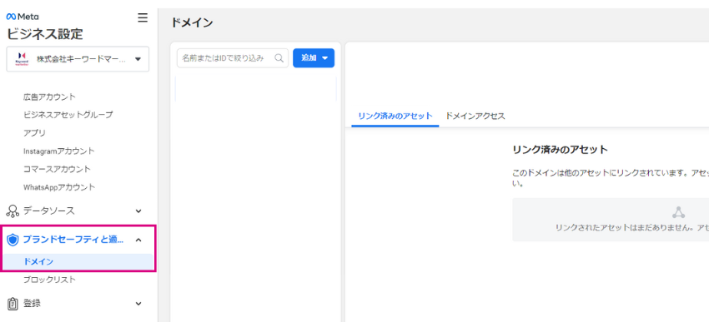The width and height of the screenshot is (709, 322).
Task: Open アプリ in sidebar
Action: (x=34, y=133)
